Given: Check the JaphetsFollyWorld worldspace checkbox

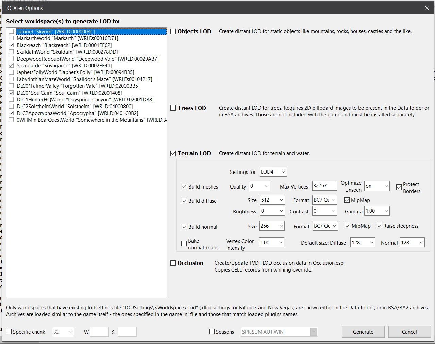Looking at the screenshot, I should click(x=11, y=72).
